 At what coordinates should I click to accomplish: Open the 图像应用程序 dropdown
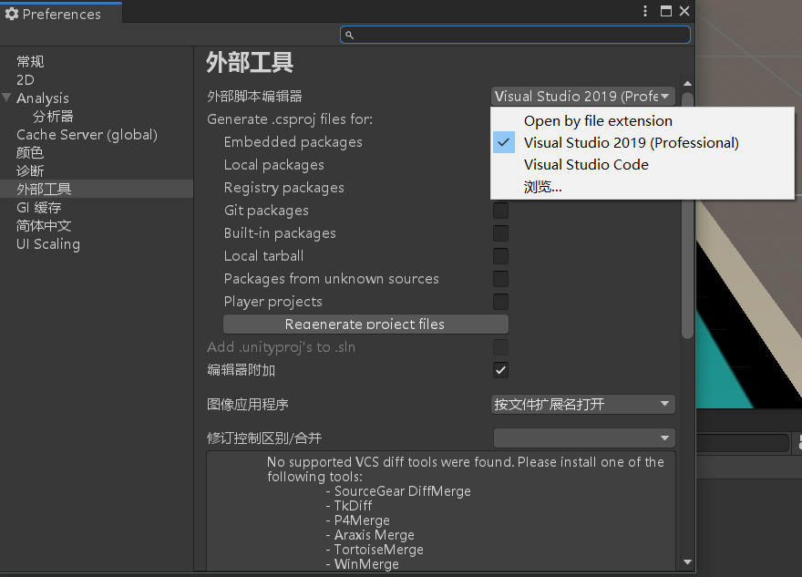(x=583, y=404)
